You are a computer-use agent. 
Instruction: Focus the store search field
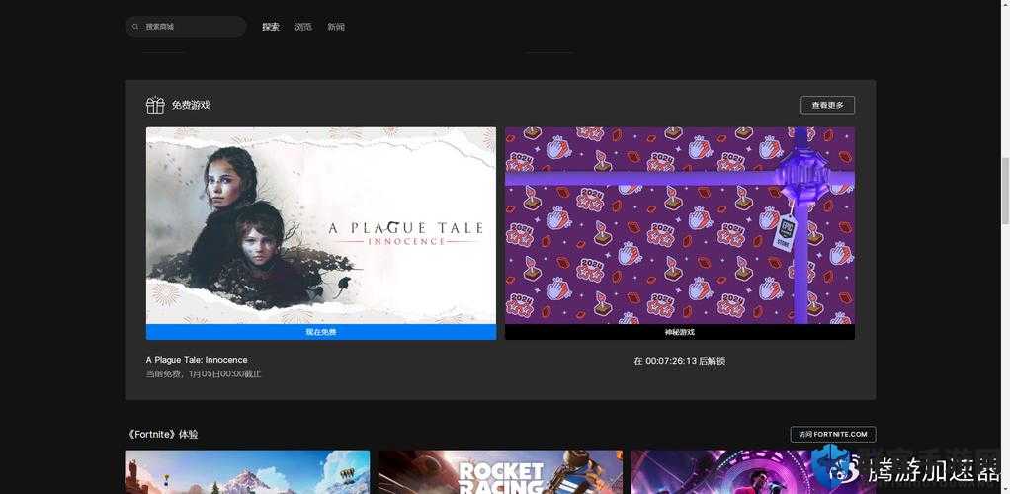click(186, 27)
